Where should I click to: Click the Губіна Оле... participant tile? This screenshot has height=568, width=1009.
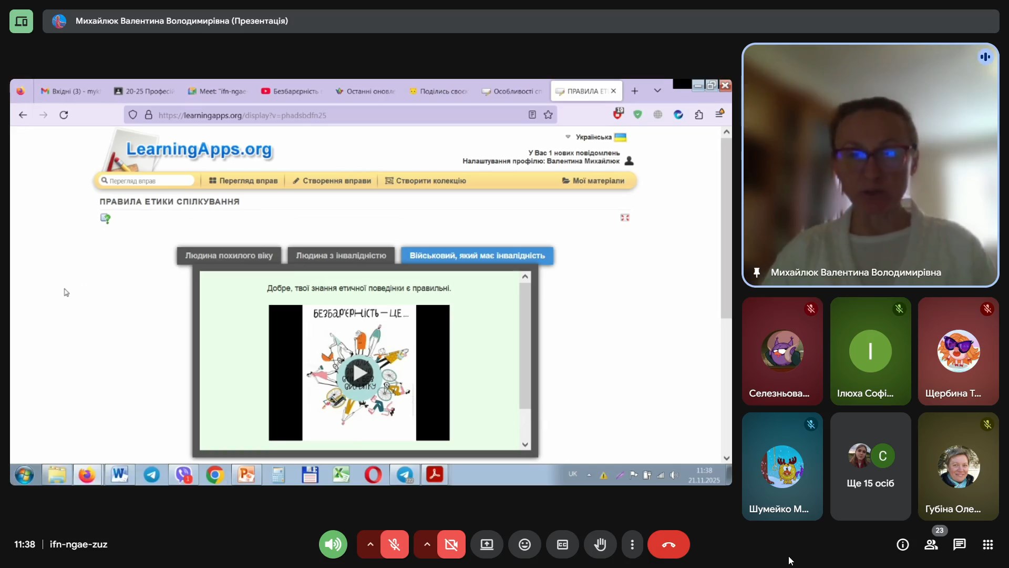pyautogui.click(x=958, y=466)
